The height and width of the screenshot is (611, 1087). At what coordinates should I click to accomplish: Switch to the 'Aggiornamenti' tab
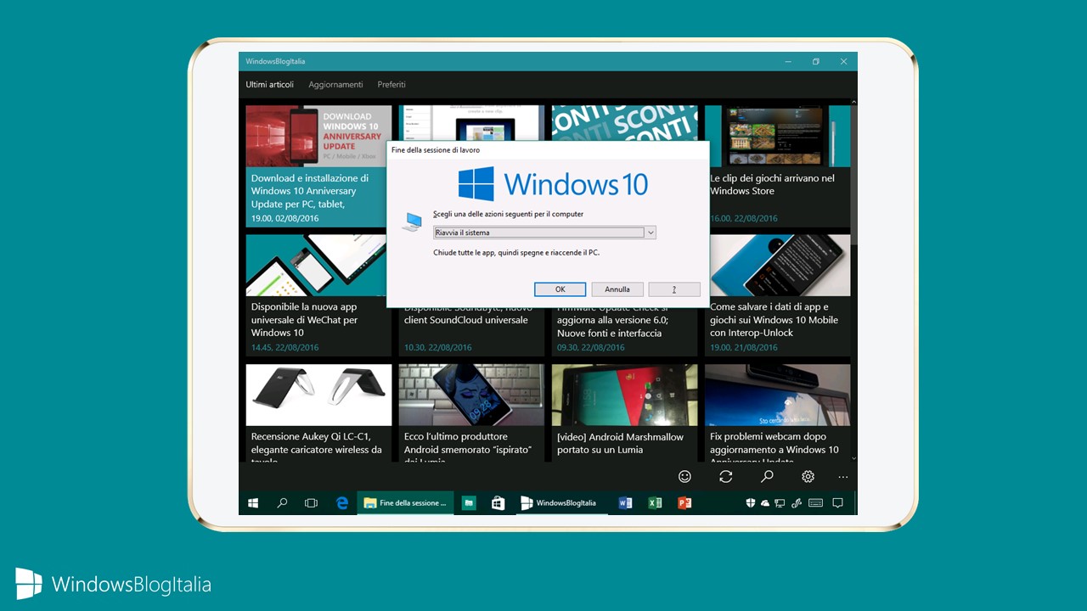point(335,85)
